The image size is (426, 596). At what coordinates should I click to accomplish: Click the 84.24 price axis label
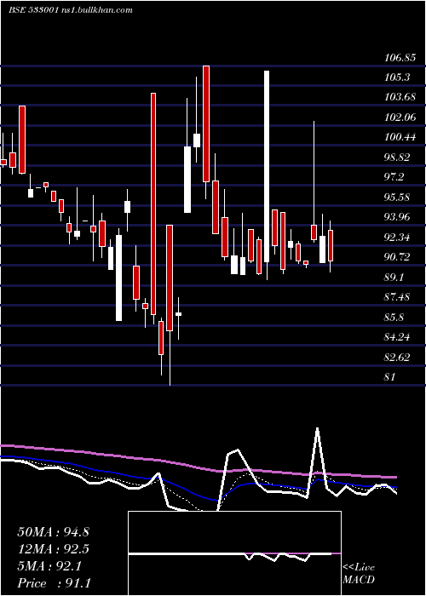[x=398, y=337]
